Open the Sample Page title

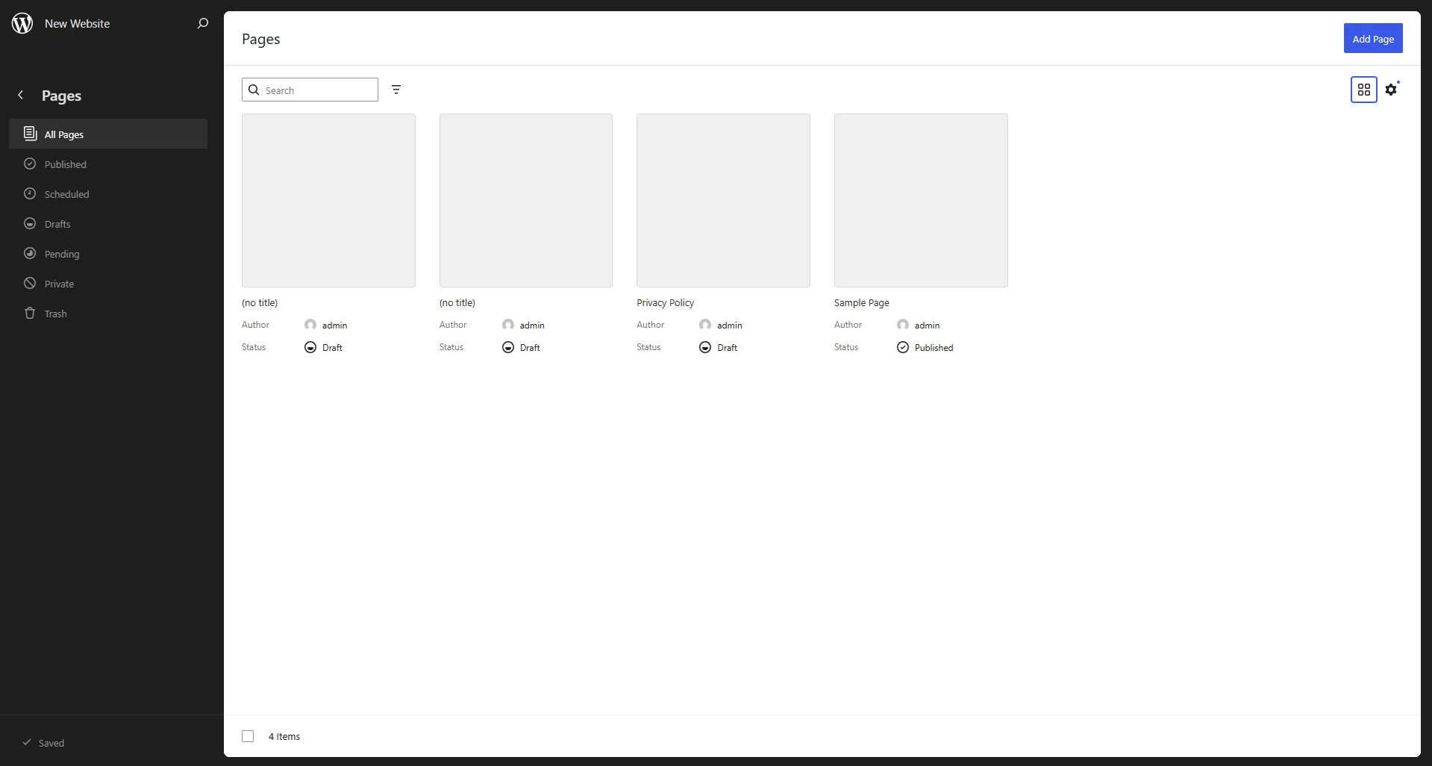861,302
